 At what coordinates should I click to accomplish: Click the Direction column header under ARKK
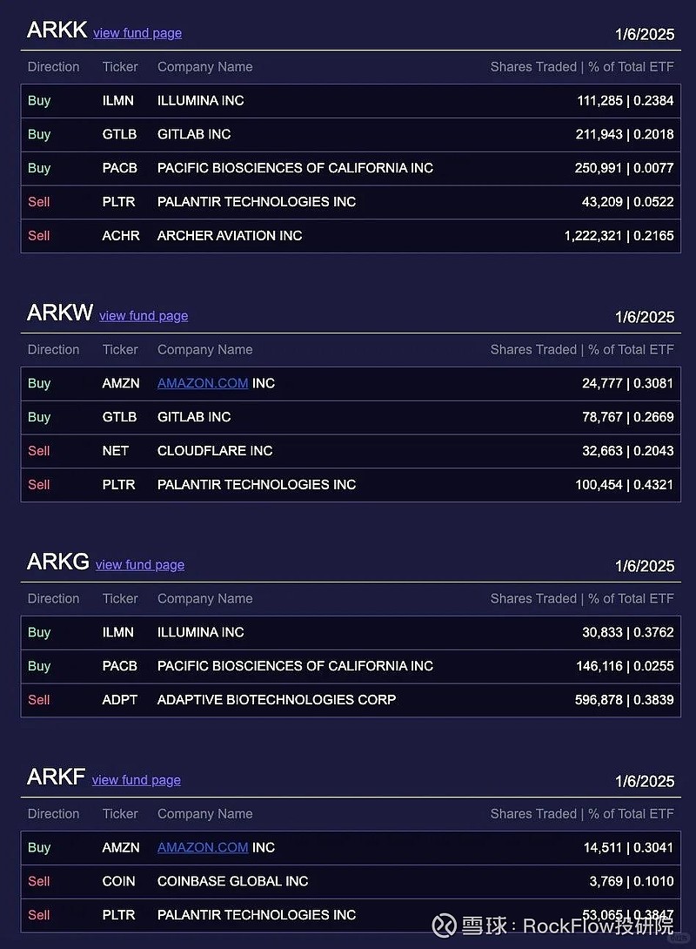tap(53, 67)
